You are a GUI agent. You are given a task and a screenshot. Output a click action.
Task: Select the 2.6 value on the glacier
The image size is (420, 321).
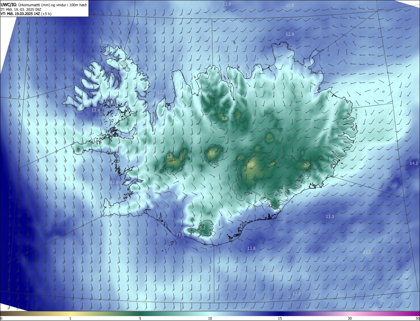(x=251, y=164)
